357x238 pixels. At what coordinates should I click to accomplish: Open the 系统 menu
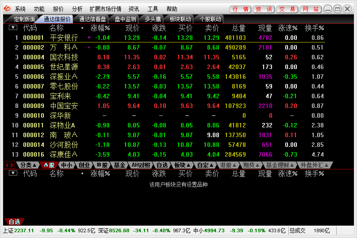20,9
